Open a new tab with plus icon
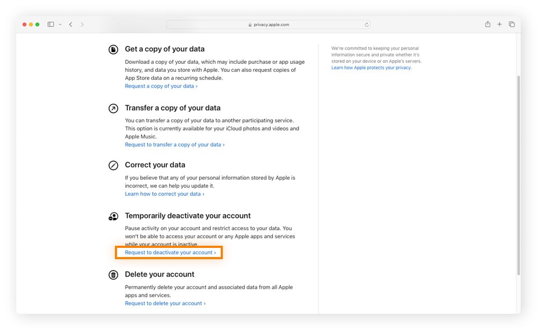 click(499, 24)
